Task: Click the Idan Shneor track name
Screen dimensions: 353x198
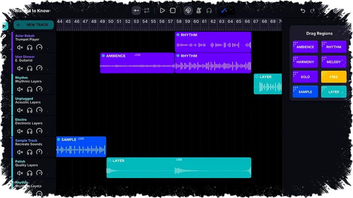Action: (x=25, y=57)
